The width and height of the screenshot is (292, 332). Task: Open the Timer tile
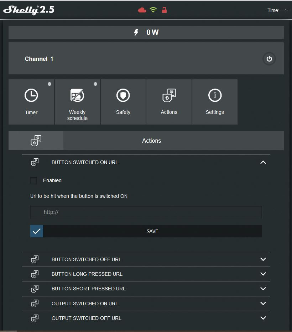point(31,102)
